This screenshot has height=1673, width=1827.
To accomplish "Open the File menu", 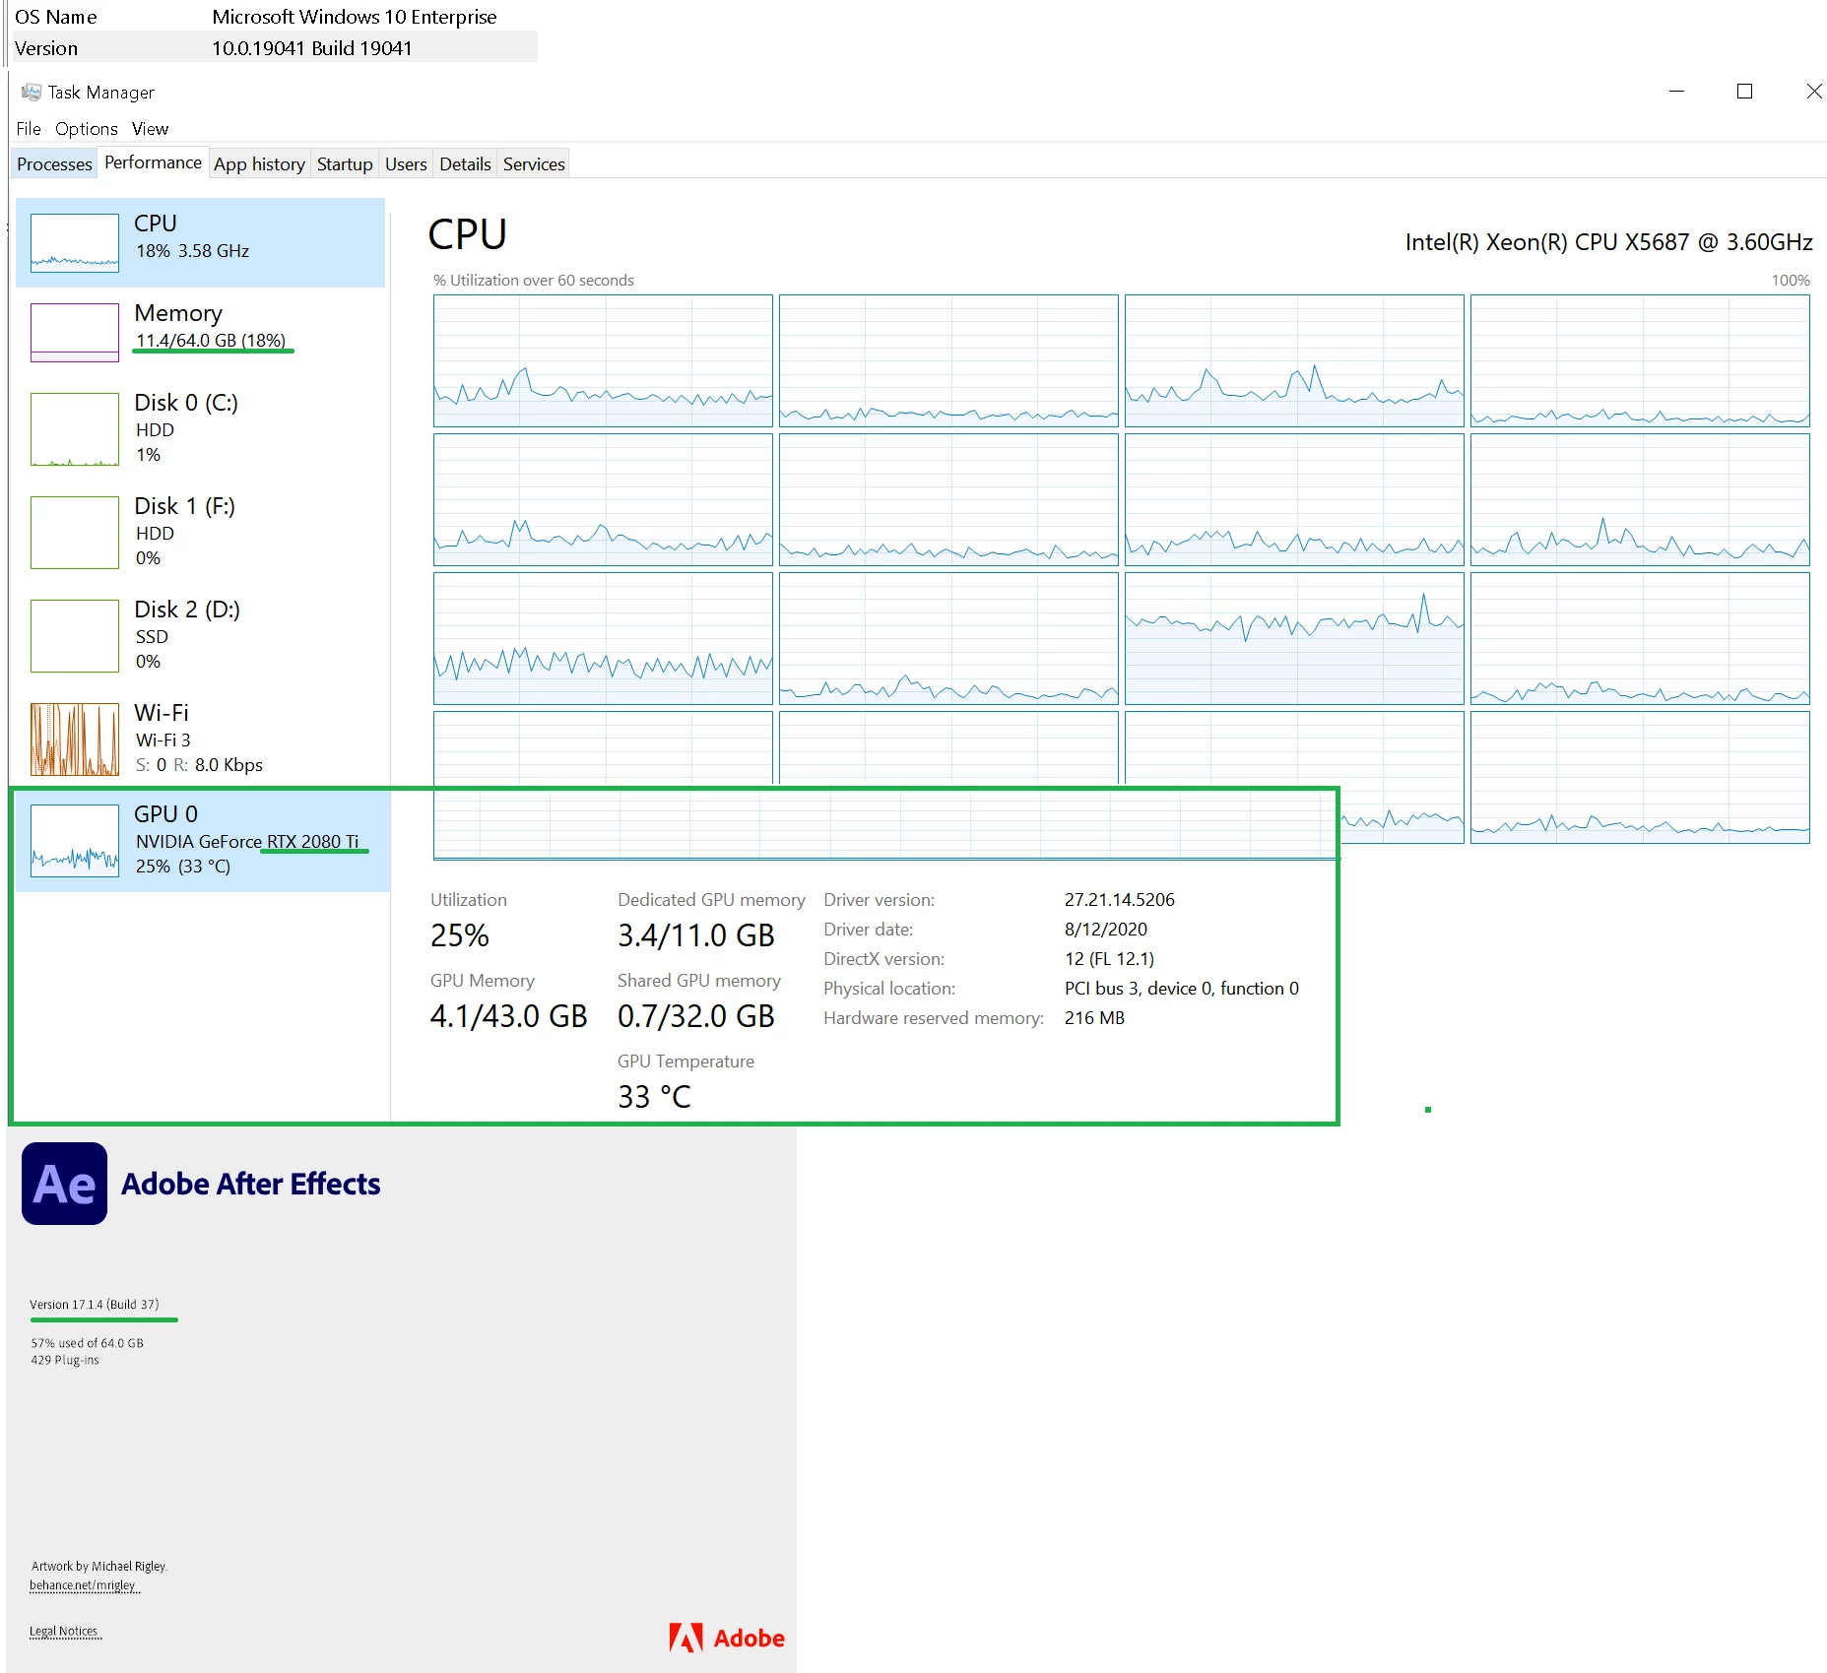I will (x=29, y=129).
